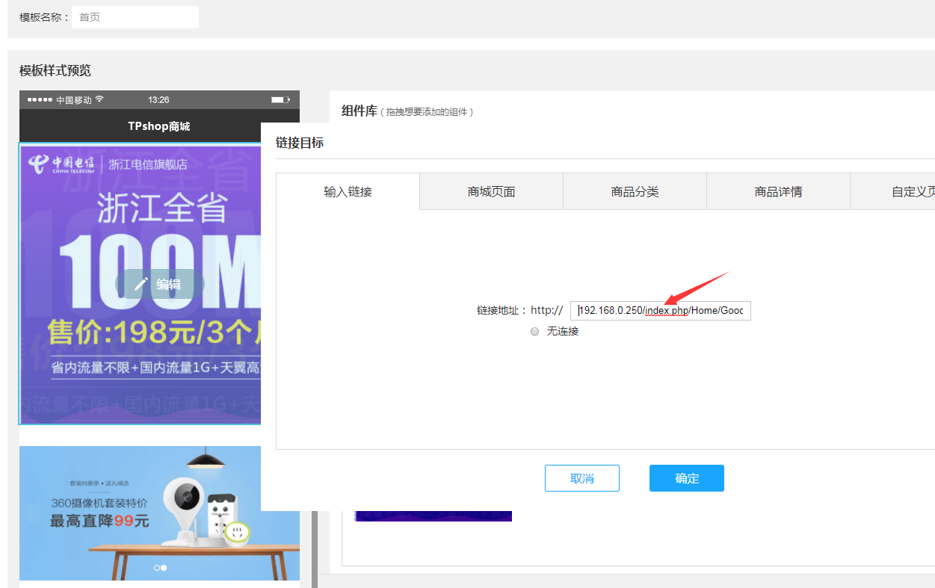935x588 pixels.
Task: Select the 无连接 radio option
Action: [x=534, y=331]
